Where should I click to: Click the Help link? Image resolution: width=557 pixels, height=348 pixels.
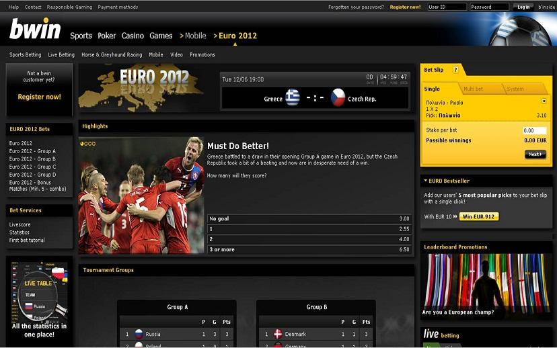click(x=14, y=7)
